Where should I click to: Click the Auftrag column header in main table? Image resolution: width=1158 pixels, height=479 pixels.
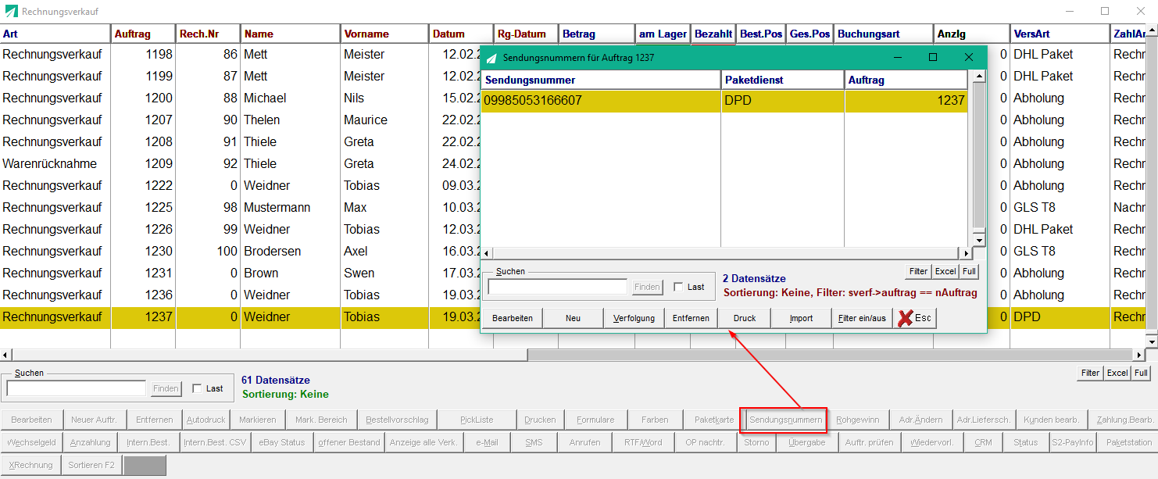pyautogui.click(x=143, y=34)
